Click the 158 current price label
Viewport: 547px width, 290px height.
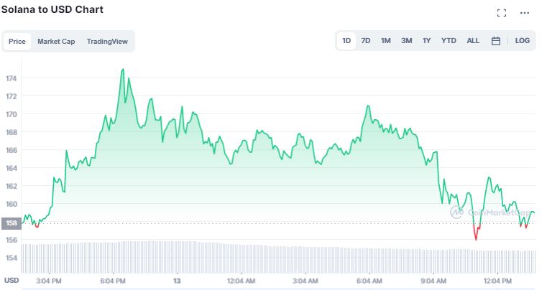12,223
